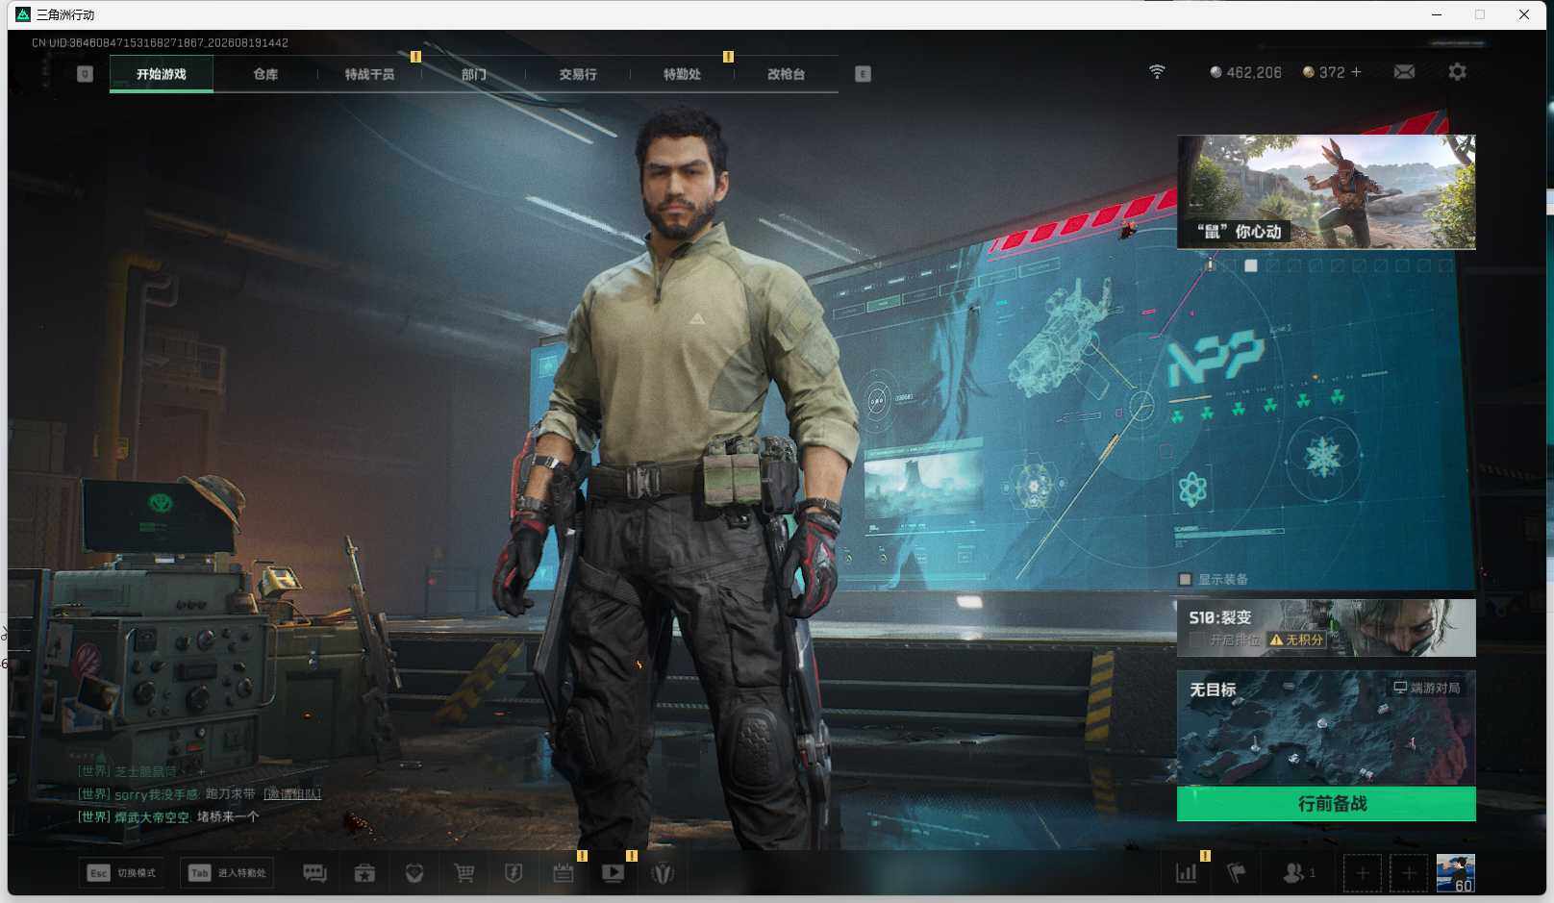Open the 交易行 tab
The height and width of the screenshot is (903, 1554).
point(578,74)
